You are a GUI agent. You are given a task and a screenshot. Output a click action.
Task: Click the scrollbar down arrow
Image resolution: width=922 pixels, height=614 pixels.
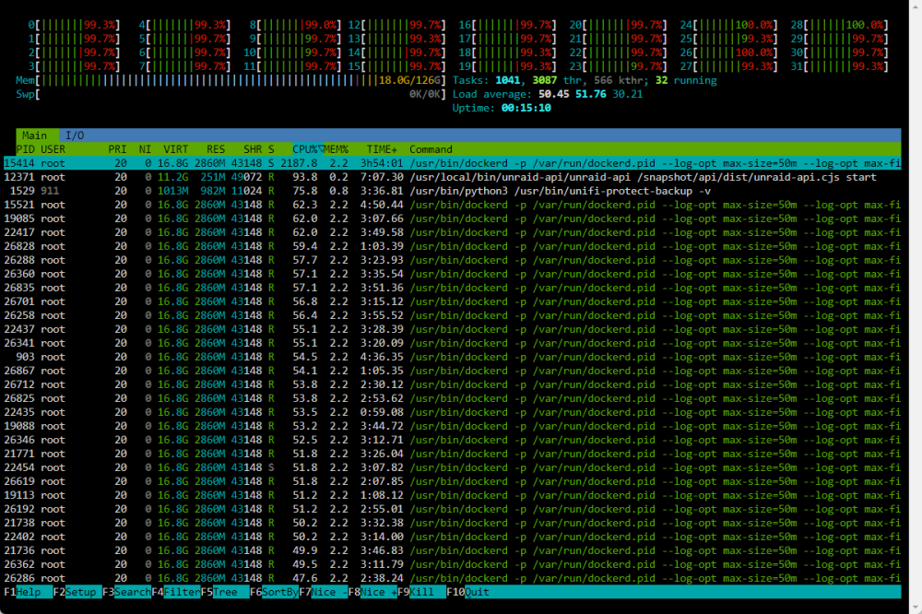tap(916, 608)
